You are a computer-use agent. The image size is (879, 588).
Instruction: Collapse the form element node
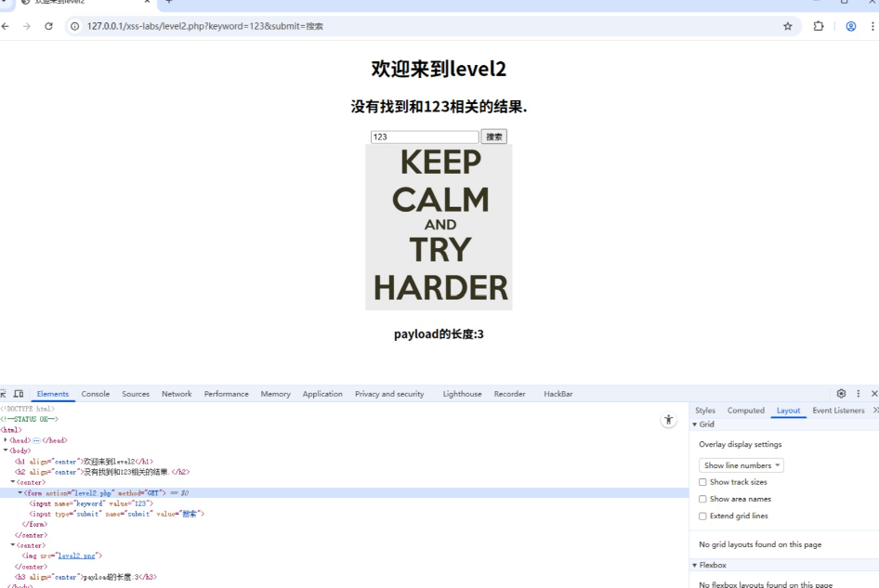click(20, 492)
